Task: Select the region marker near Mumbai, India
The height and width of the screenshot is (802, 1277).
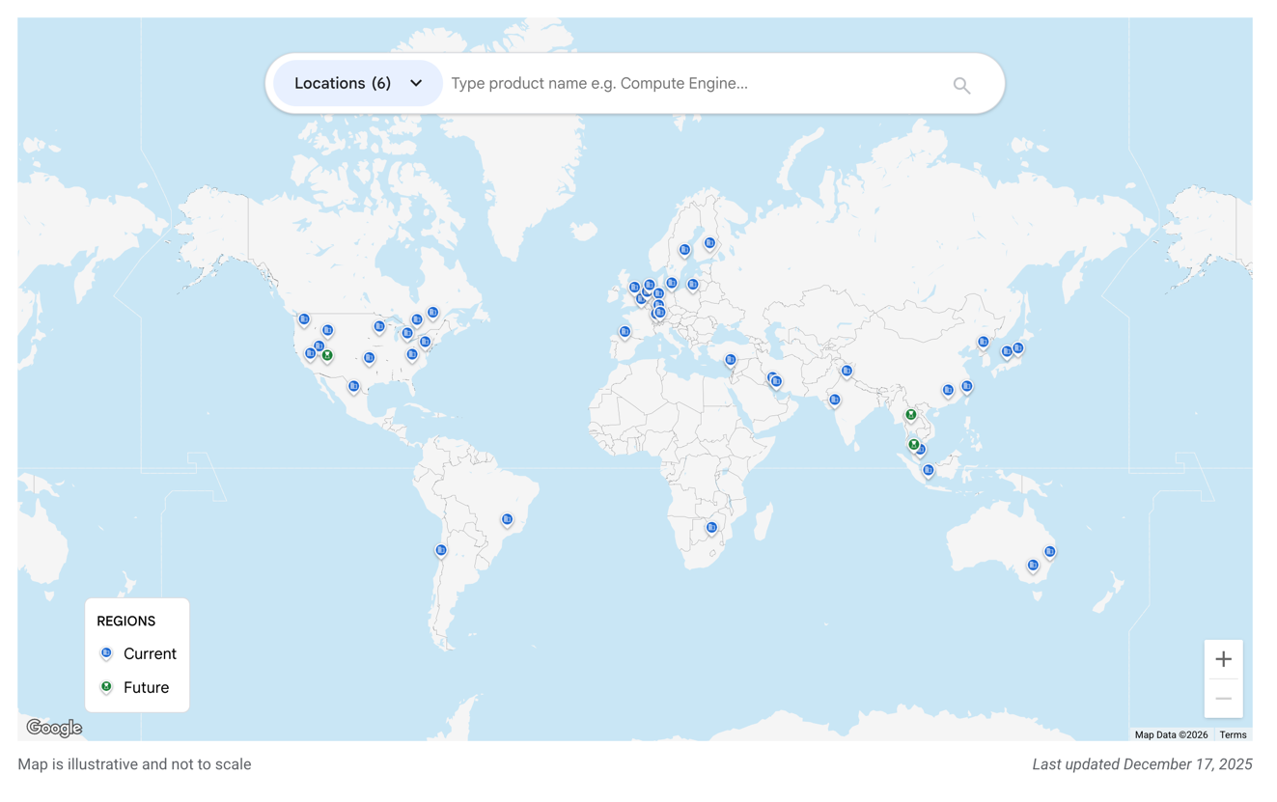Action: [833, 400]
